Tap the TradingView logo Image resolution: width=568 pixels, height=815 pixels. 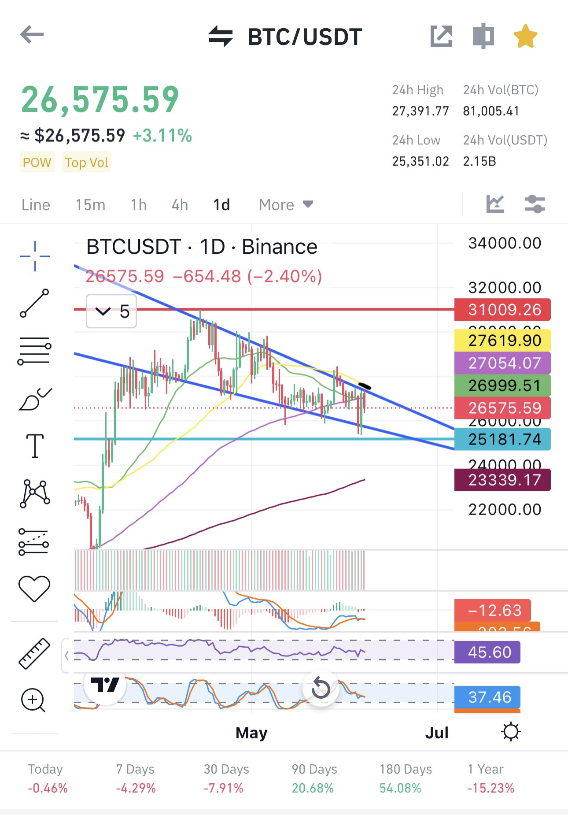(105, 685)
